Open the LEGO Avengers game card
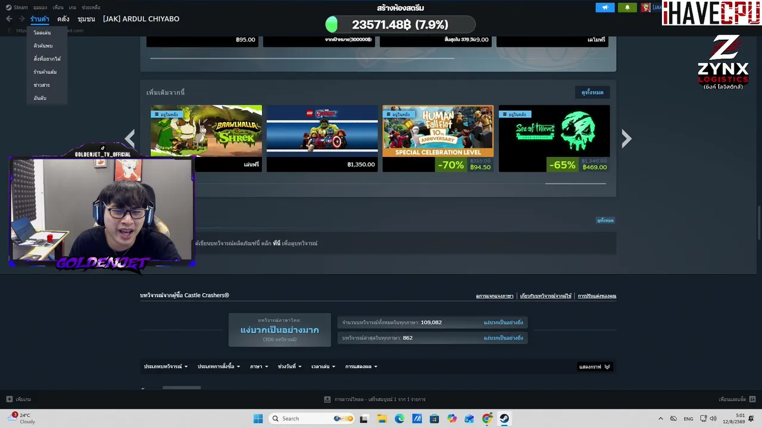The image size is (762, 428). coord(322,139)
